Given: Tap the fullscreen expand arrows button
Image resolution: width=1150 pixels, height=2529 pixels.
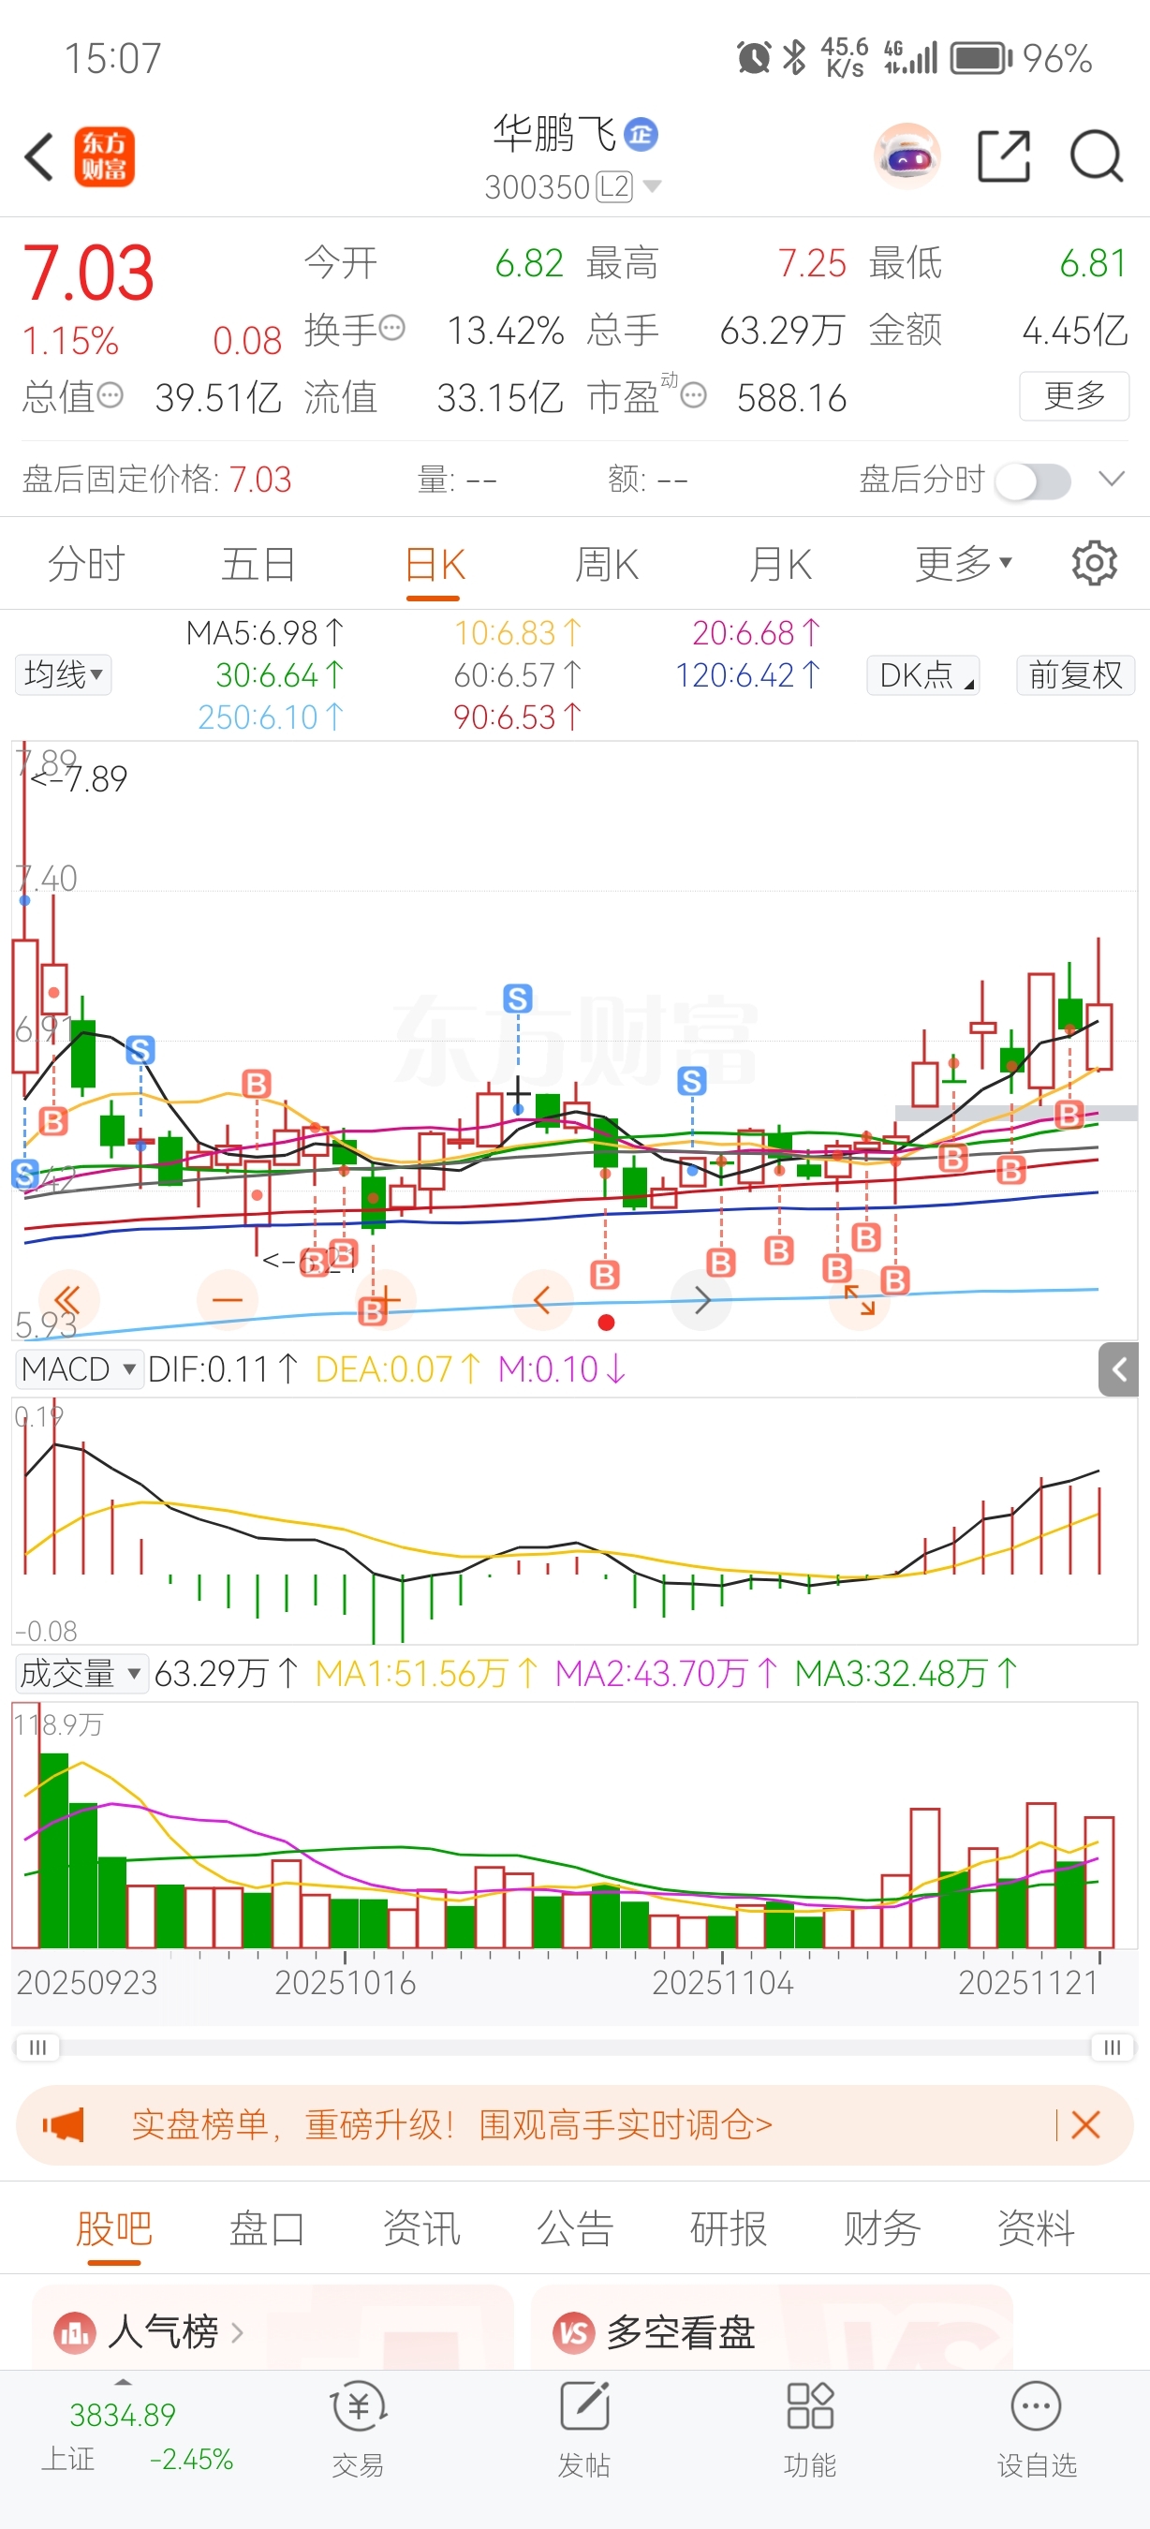Looking at the screenshot, I should 860,1301.
